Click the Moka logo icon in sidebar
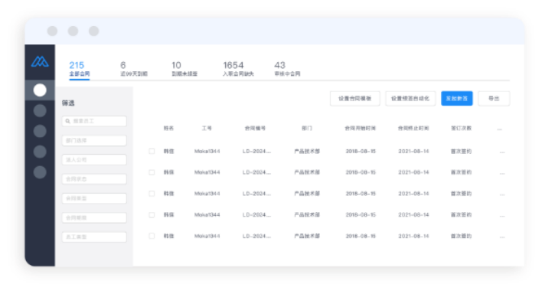The width and height of the screenshot is (542, 291). (x=40, y=61)
